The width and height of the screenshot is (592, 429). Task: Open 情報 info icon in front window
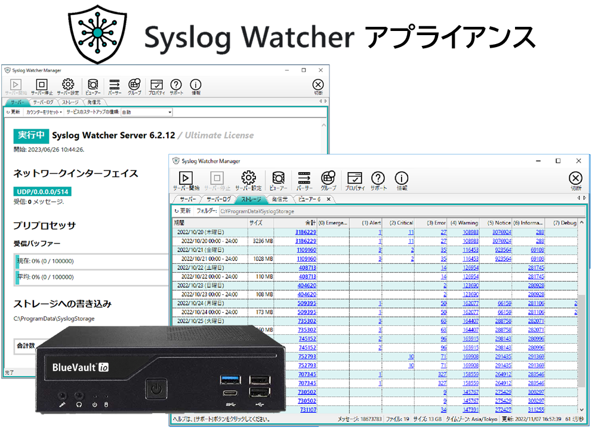(x=402, y=181)
